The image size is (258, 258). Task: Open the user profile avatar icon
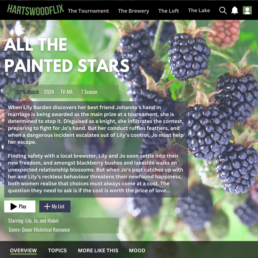(247, 10)
